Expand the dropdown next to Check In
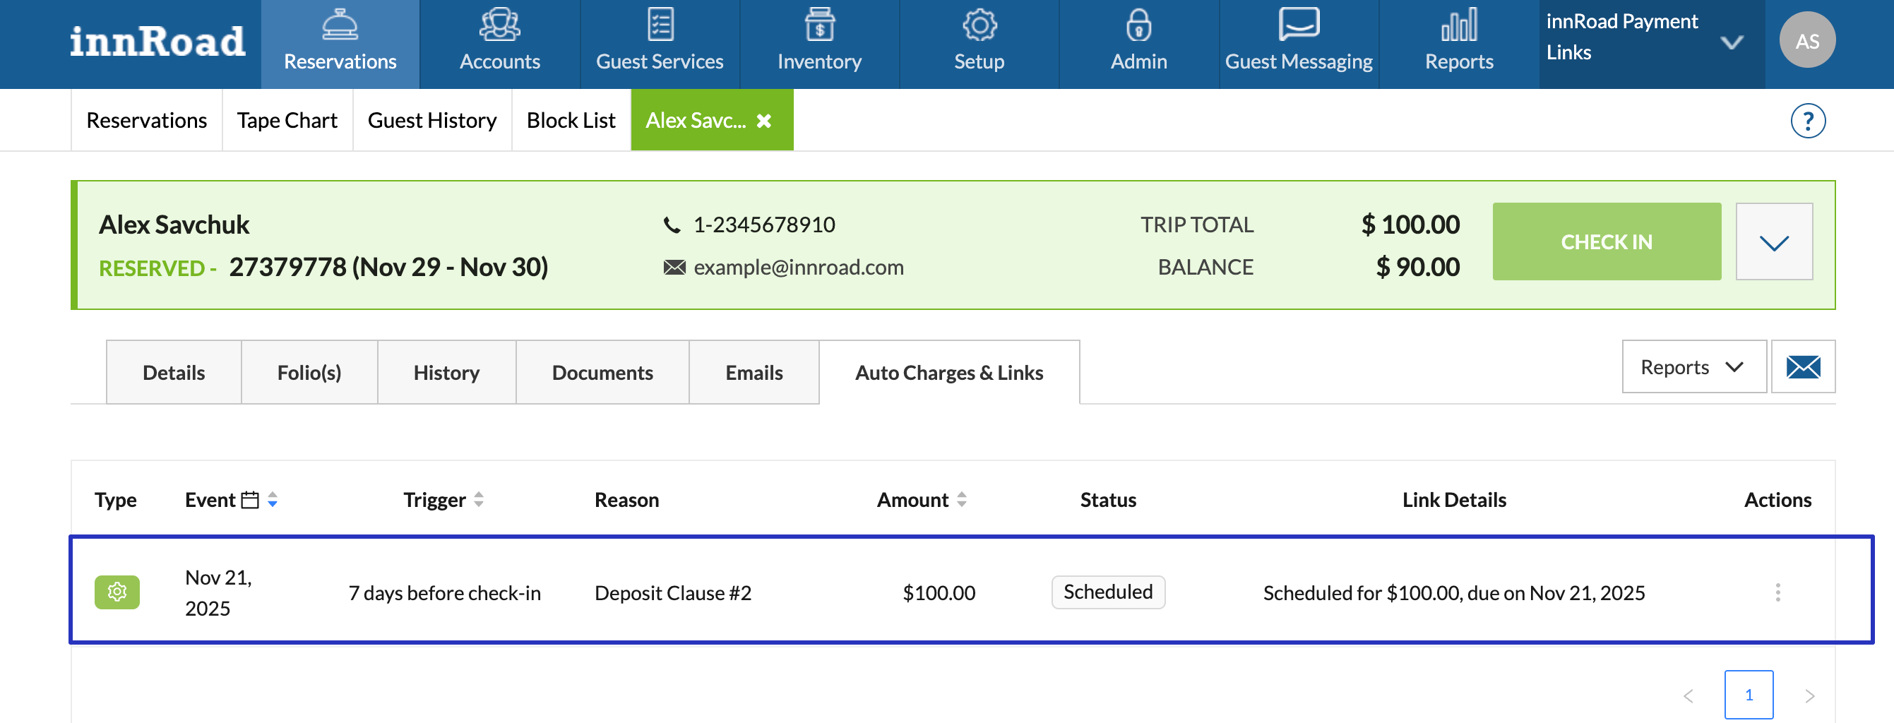This screenshot has height=723, width=1894. point(1773,241)
